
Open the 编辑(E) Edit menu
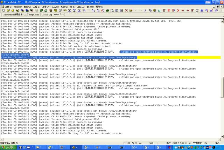click(x=18, y=7)
